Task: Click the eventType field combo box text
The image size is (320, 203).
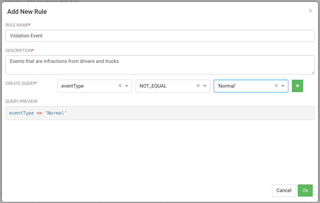Action: click(72, 86)
